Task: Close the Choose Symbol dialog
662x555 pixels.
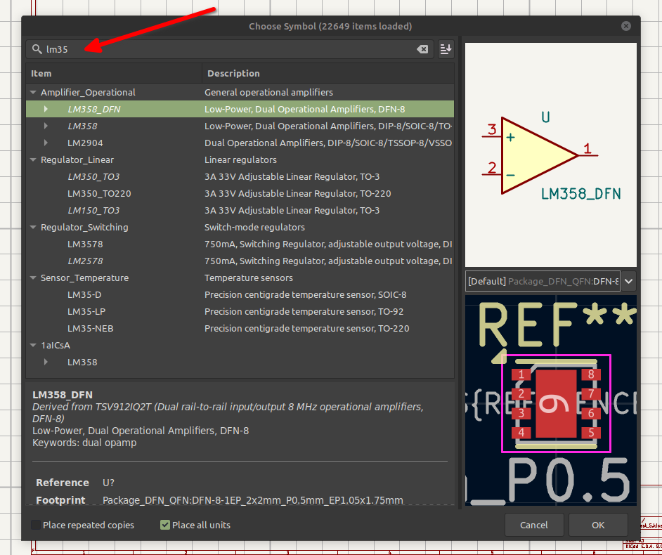Action: 625,26
